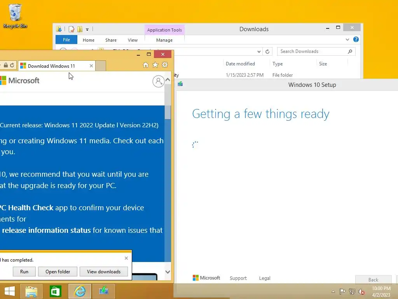Viewport: 398px width, 299px height.
Task: Show hidden tray icons arrow
Action: pyautogui.click(x=333, y=292)
